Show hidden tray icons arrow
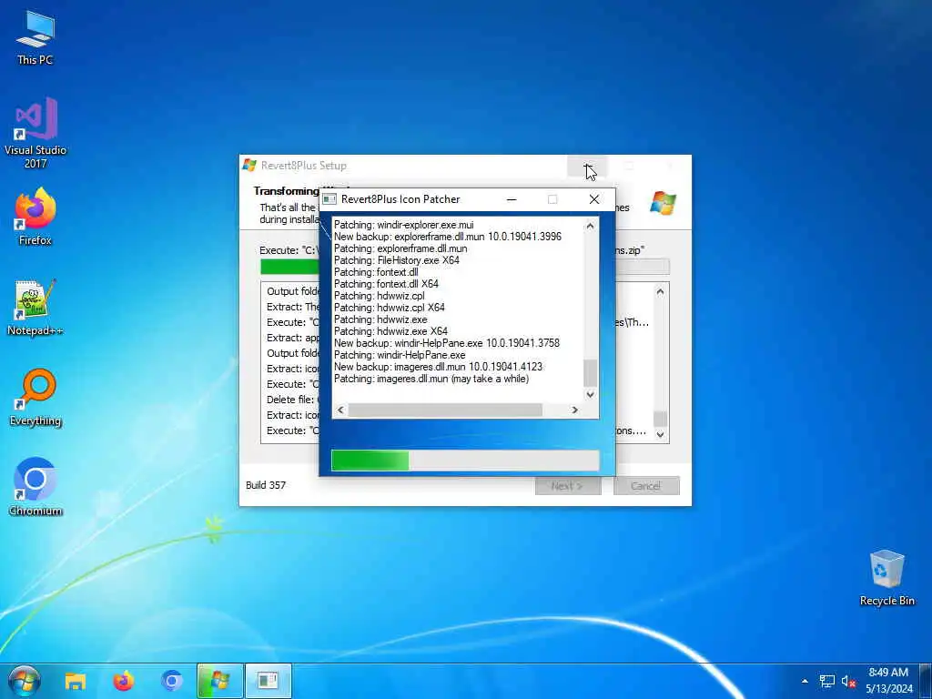932x699 pixels. (805, 681)
